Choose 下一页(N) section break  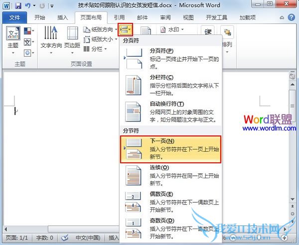click(170, 149)
